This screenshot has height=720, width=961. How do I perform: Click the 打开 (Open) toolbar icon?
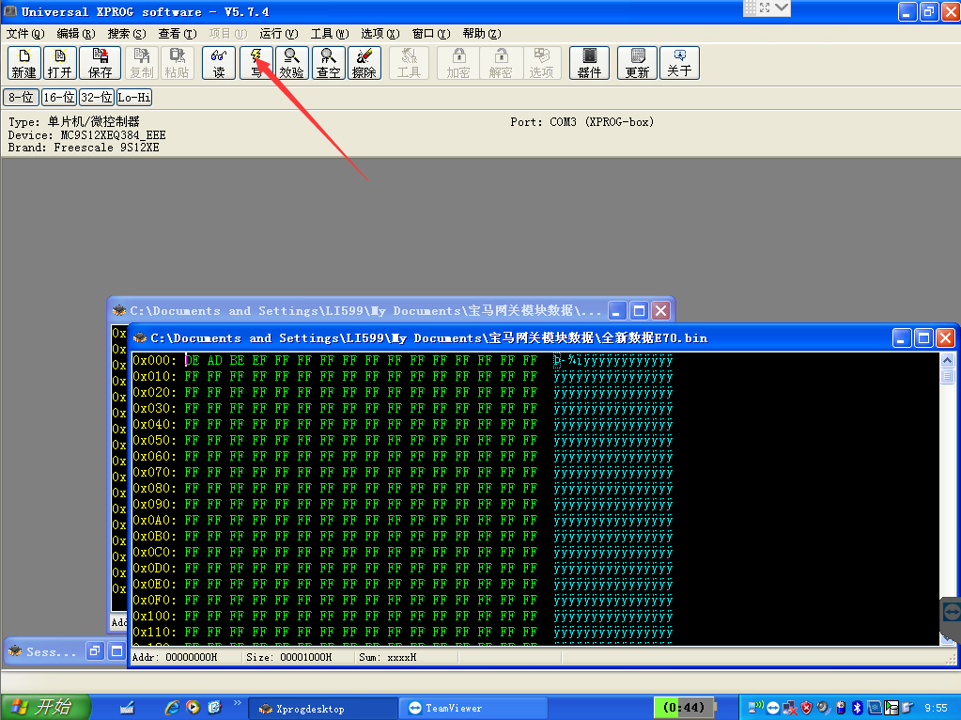click(59, 63)
